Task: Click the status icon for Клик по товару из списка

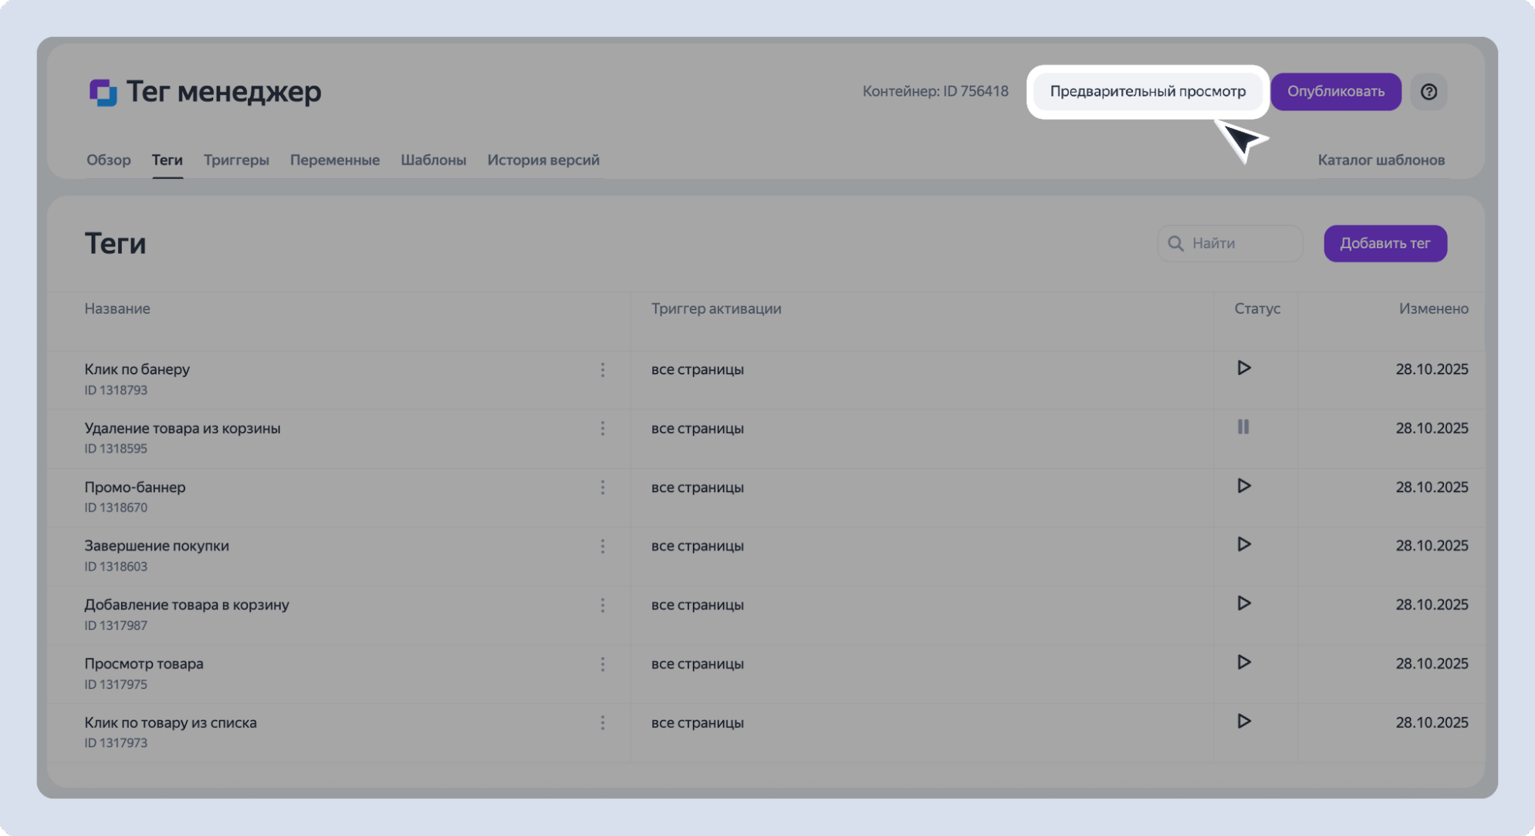Action: pos(1243,721)
